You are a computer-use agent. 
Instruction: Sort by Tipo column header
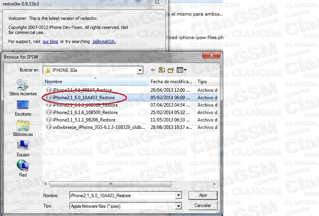click(206, 82)
